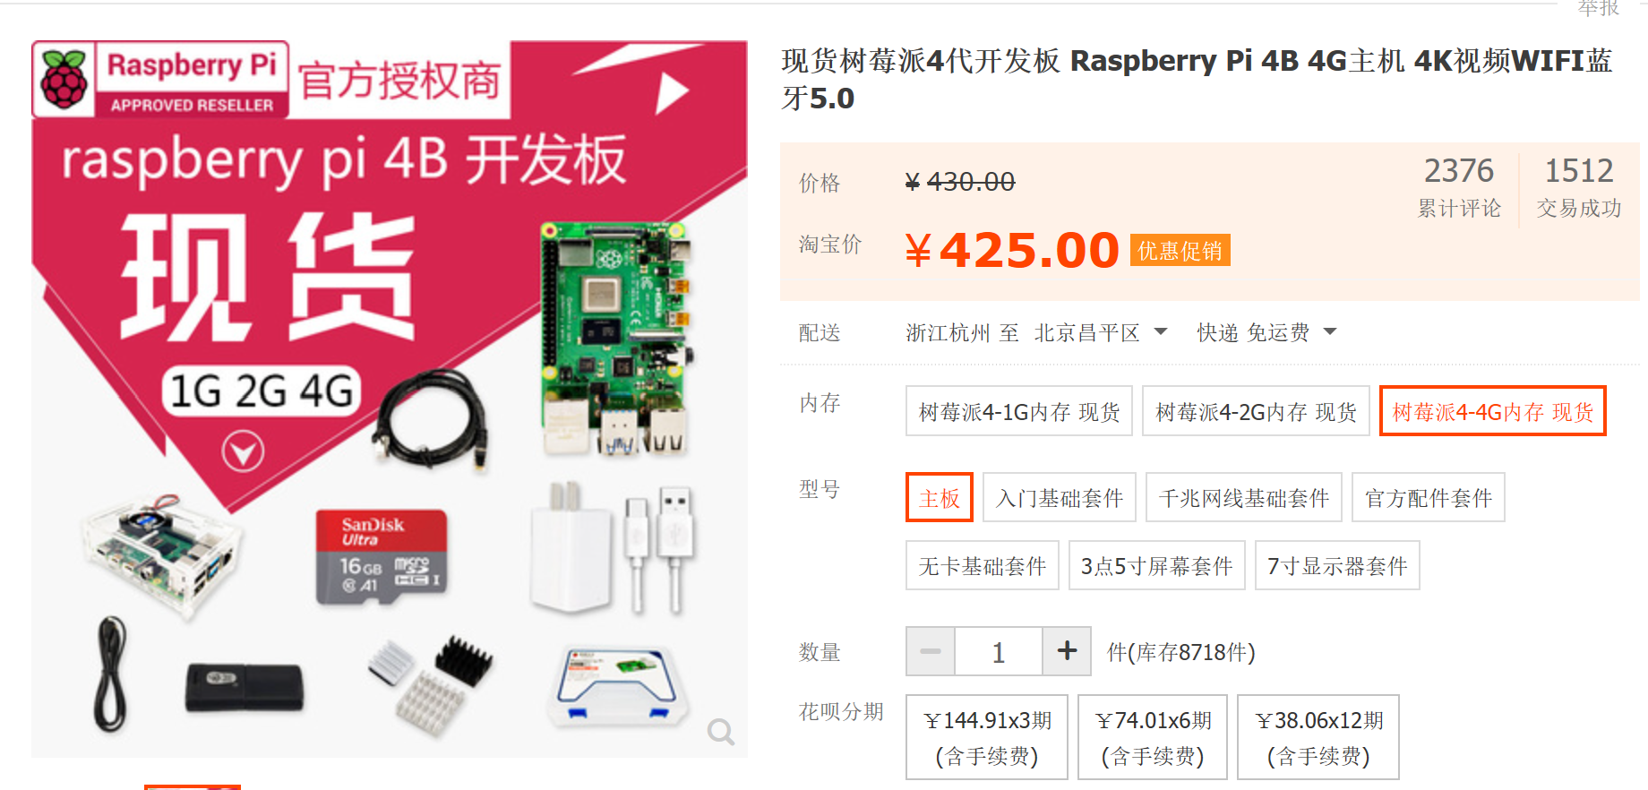Screen dimensions: 1648x790
Task: Choose the 7寸显示器套件 model
Action: (x=1337, y=565)
